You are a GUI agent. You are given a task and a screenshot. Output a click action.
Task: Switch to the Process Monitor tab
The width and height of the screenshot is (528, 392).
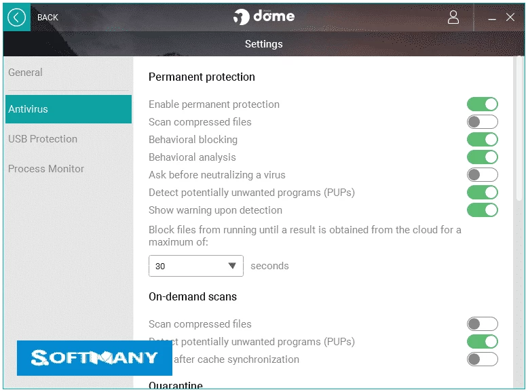pyautogui.click(x=46, y=169)
